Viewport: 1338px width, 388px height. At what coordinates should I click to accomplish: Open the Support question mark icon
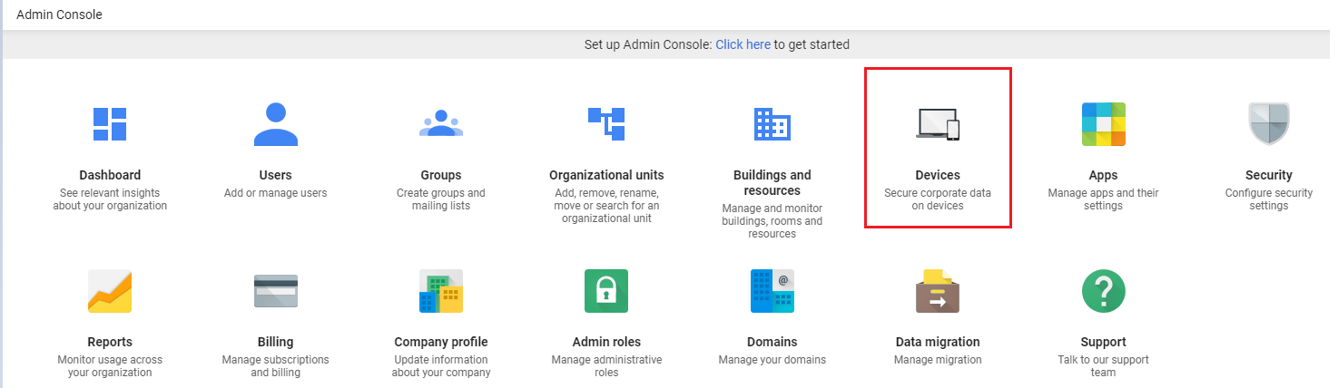point(1104,291)
